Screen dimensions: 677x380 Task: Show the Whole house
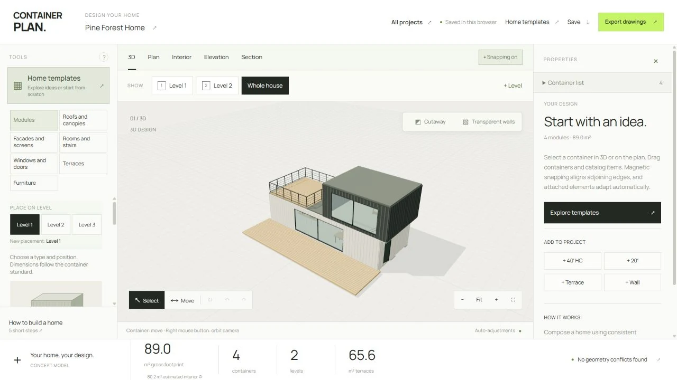[x=265, y=85]
